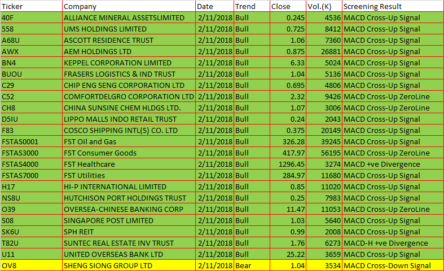Select the Screening Result column header
The width and height of the screenshot is (444, 271).
[393, 6]
